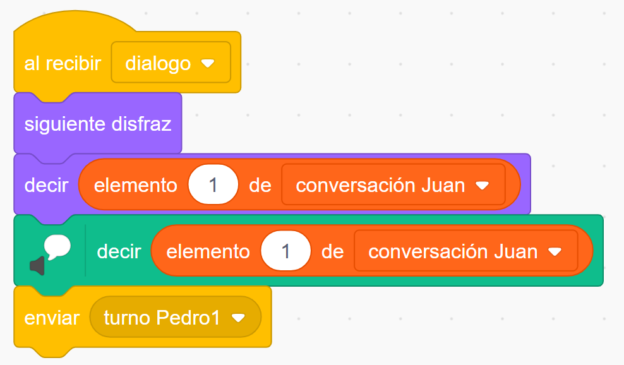This screenshot has width=624, height=365.
Task: Click the word 'de' in the green block
Action: click(x=332, y=251)
